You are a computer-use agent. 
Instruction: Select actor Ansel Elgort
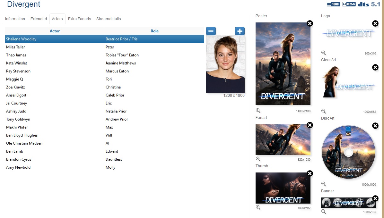click(16, 95)
